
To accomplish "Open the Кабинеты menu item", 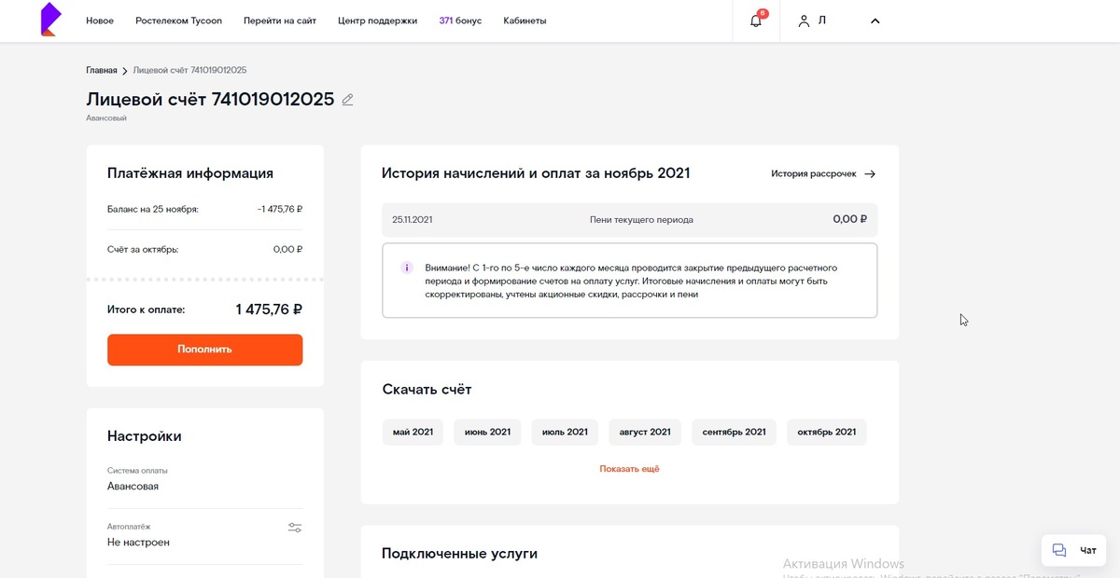I will 525,21.
